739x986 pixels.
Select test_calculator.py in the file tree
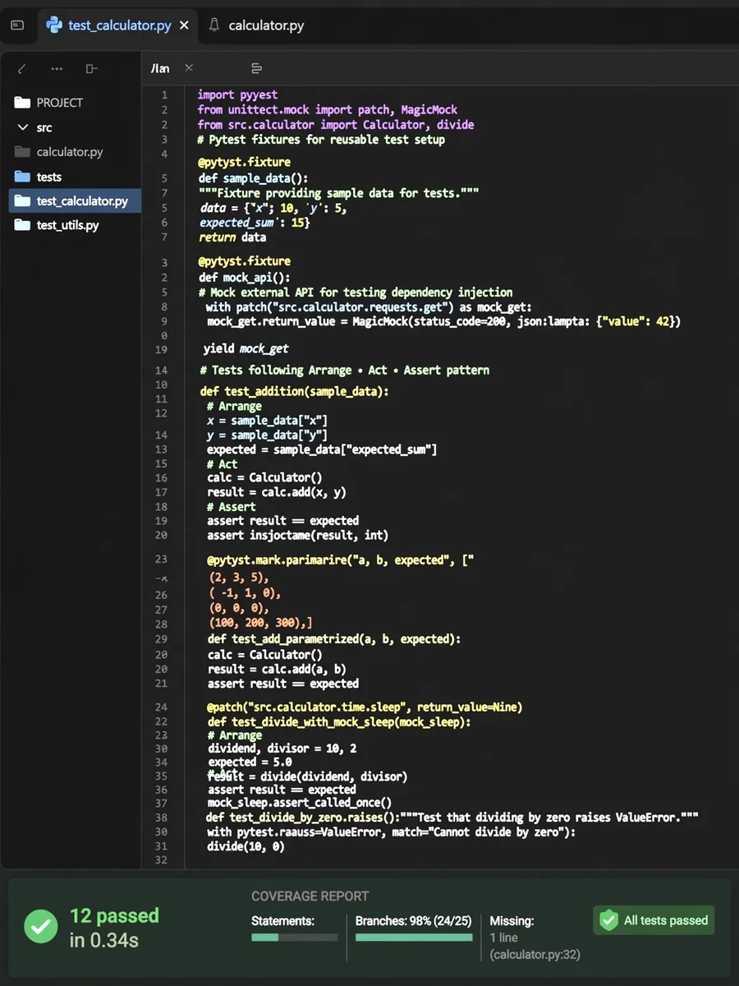click(75, 201)
